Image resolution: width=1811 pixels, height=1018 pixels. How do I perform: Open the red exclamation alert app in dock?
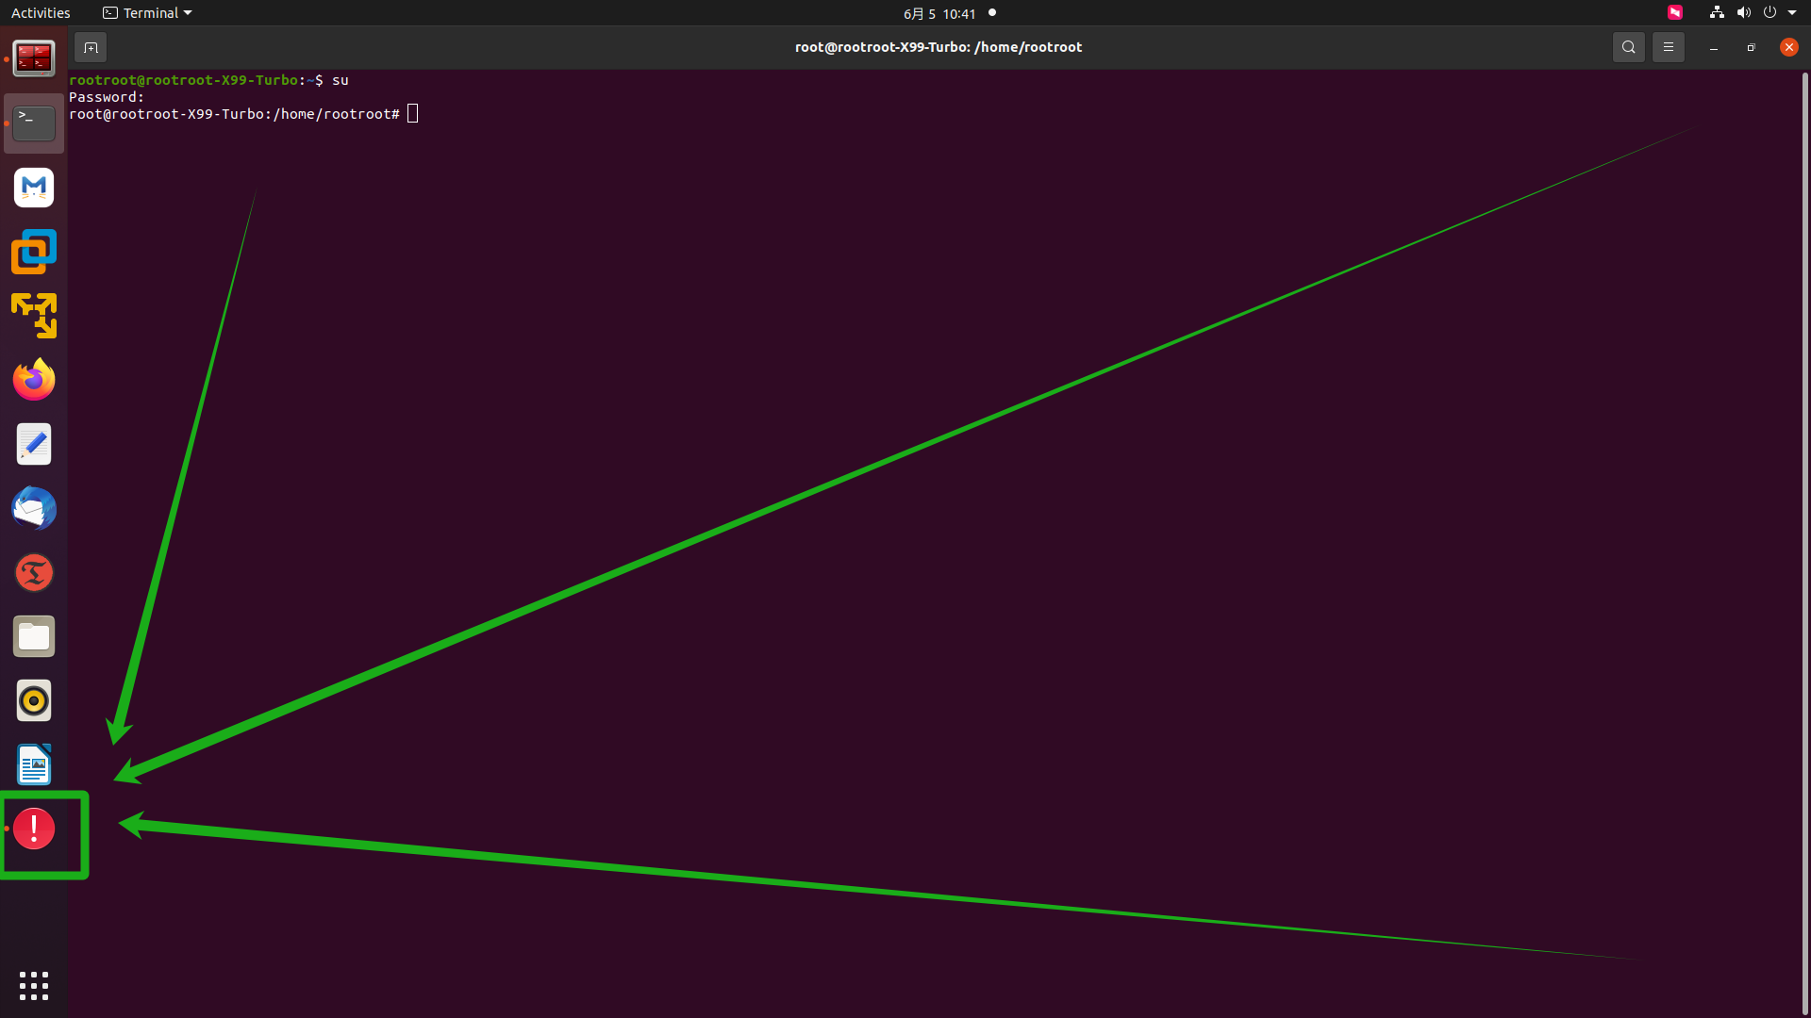click(x=34, y=829)
